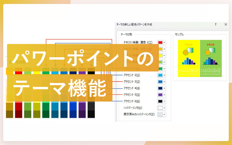Click the hyperlink text in the green sample
The width and height of the screenshot is (232, 145).
(x=211, y=69)
